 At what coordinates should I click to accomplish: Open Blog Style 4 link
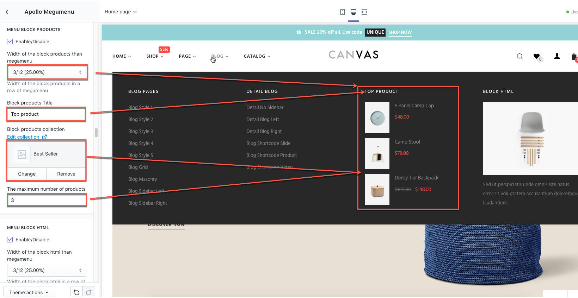pos(141,143)
